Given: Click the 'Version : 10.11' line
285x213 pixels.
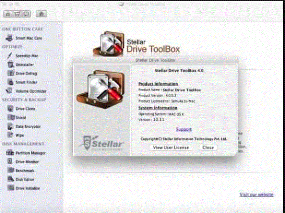Looking at the screenshot, I should (151, 120).
